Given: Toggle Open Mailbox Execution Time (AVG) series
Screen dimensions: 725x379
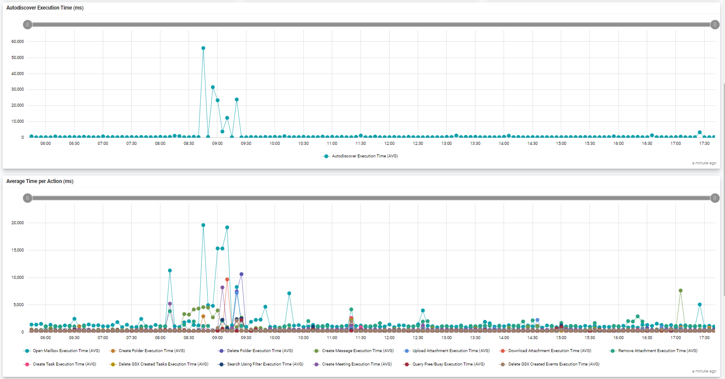Looking at the screenshot, I should tap(61, 351).
